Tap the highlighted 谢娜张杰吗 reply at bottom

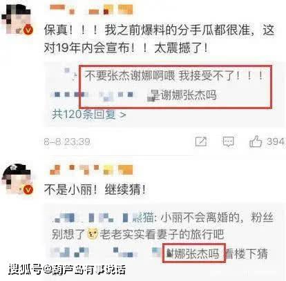pyautogui.click(x=193, y=253)
